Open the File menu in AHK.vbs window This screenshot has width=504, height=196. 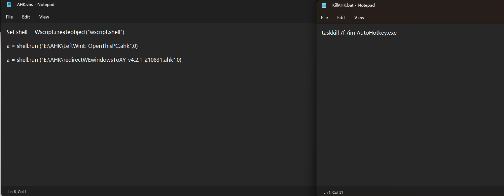pyautogui.click(x=9, y=17)
